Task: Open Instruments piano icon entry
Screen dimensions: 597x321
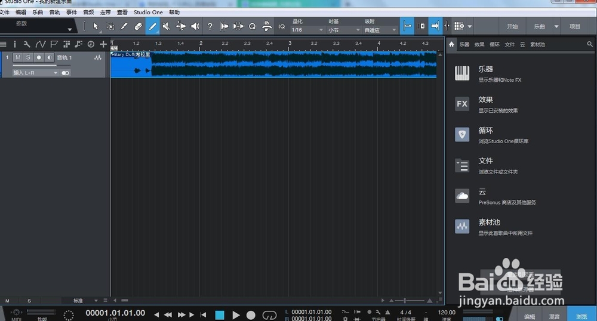Action: [462, 73]
